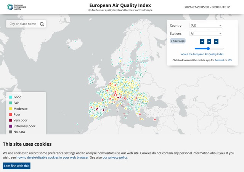
Task: Click the Fair legend color swatch
Action: click(11, 103)
